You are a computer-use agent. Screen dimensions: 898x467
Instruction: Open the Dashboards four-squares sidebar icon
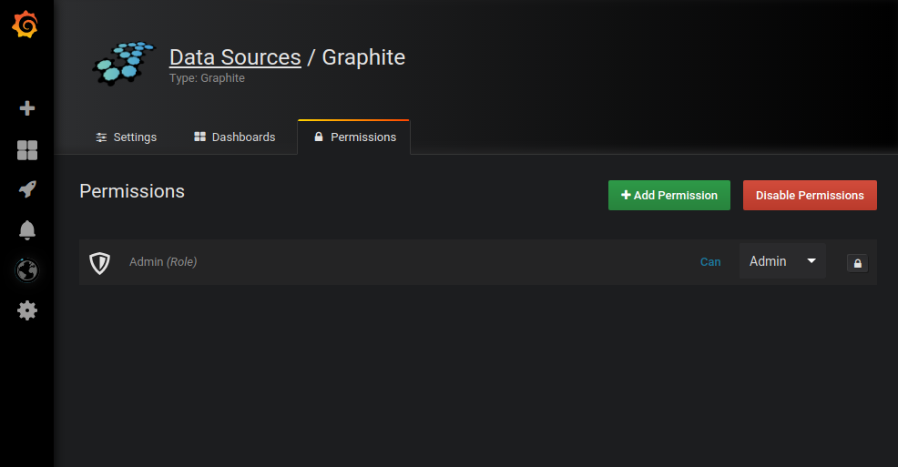pos(27,150)
